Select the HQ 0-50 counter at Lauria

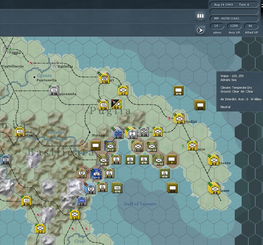(x=27, y=201)
